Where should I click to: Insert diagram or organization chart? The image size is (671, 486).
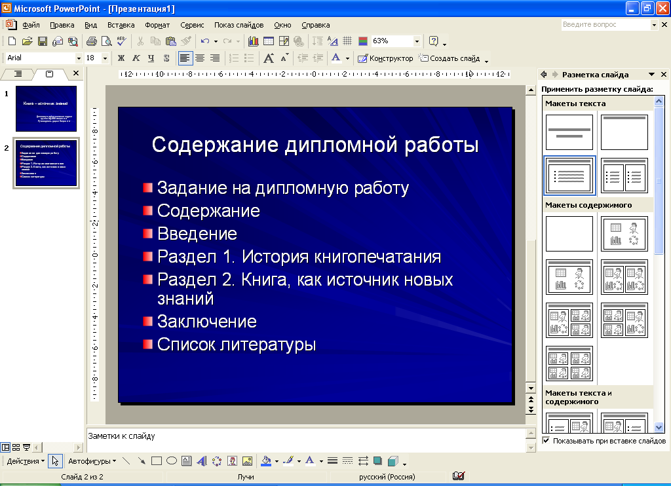217,460
